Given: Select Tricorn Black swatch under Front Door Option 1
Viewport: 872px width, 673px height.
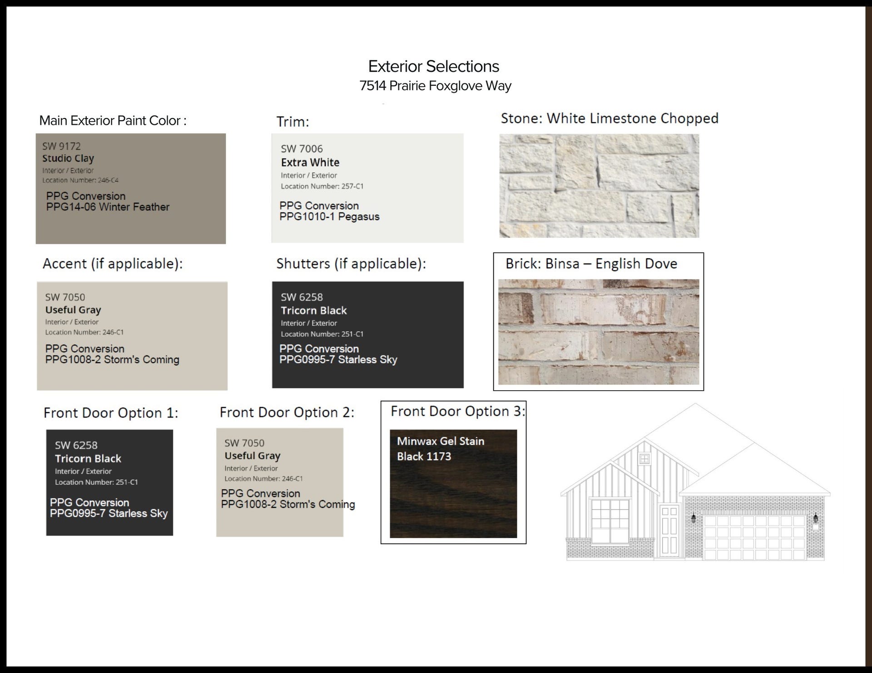Looking at the screenshot, I should [109, 482].
